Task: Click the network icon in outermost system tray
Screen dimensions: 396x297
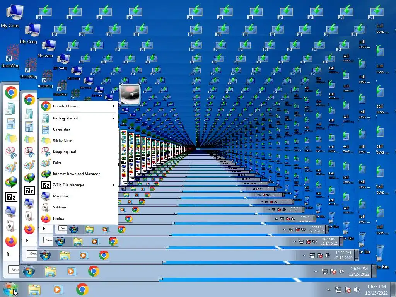Action: pos(338,290)
